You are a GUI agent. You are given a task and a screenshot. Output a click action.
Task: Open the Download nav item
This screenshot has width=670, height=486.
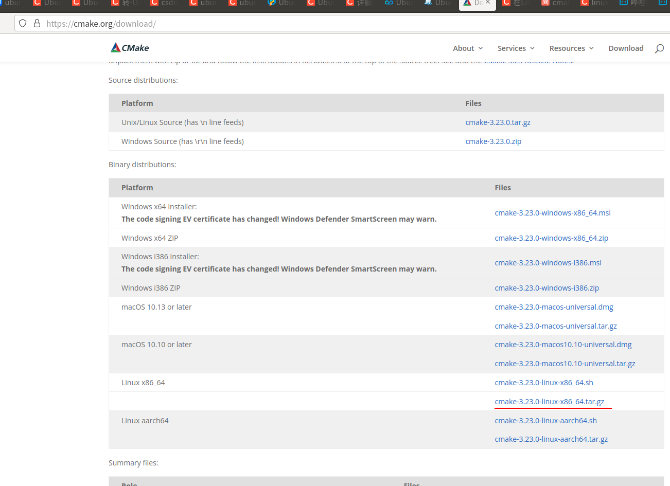tap(626, 48)
